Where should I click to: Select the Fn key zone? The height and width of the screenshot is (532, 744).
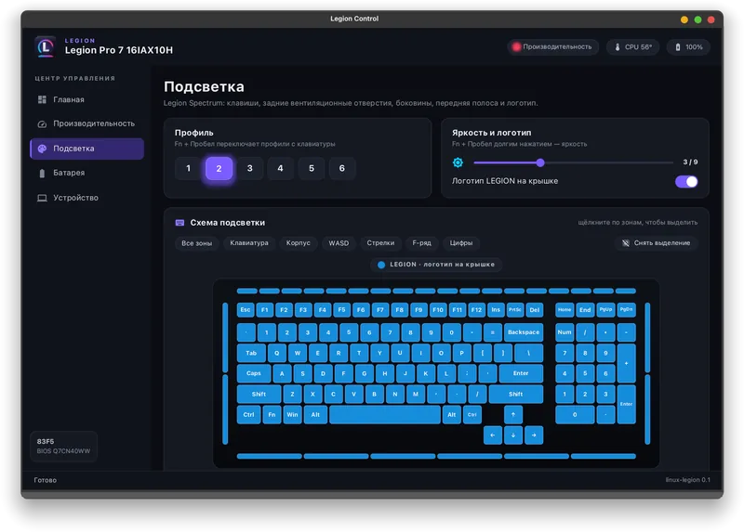pos(272,414)
